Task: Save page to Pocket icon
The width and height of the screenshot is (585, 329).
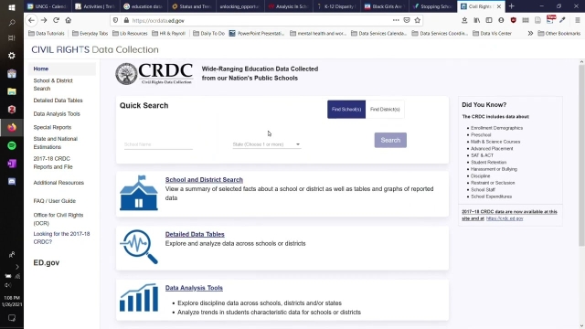Action: (x=407, y=20)
